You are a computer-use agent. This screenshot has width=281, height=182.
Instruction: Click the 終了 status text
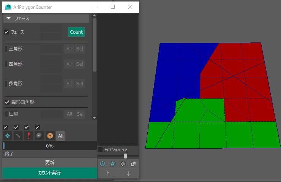pyautogui.click(x=9, y=154)
